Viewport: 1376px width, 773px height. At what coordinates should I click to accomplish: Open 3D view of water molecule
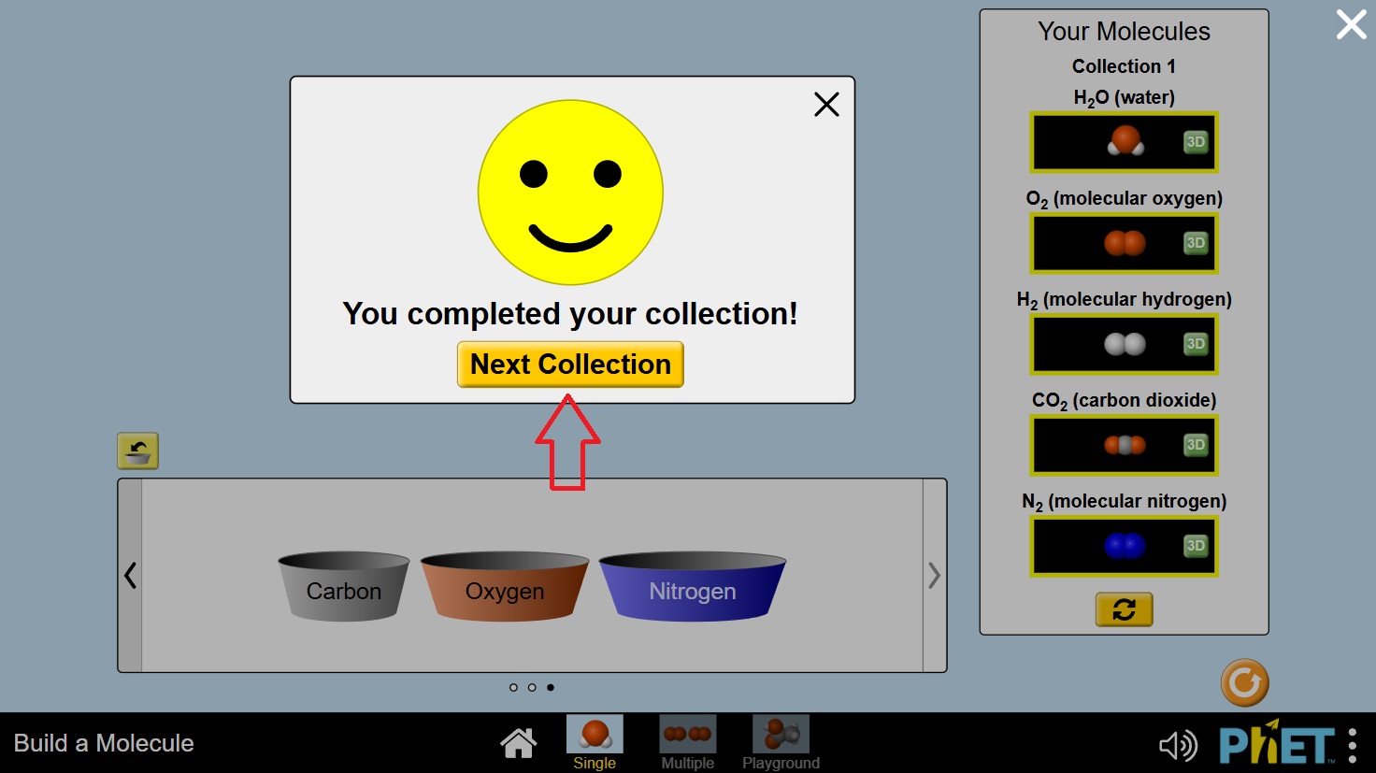click(1195, 142)
